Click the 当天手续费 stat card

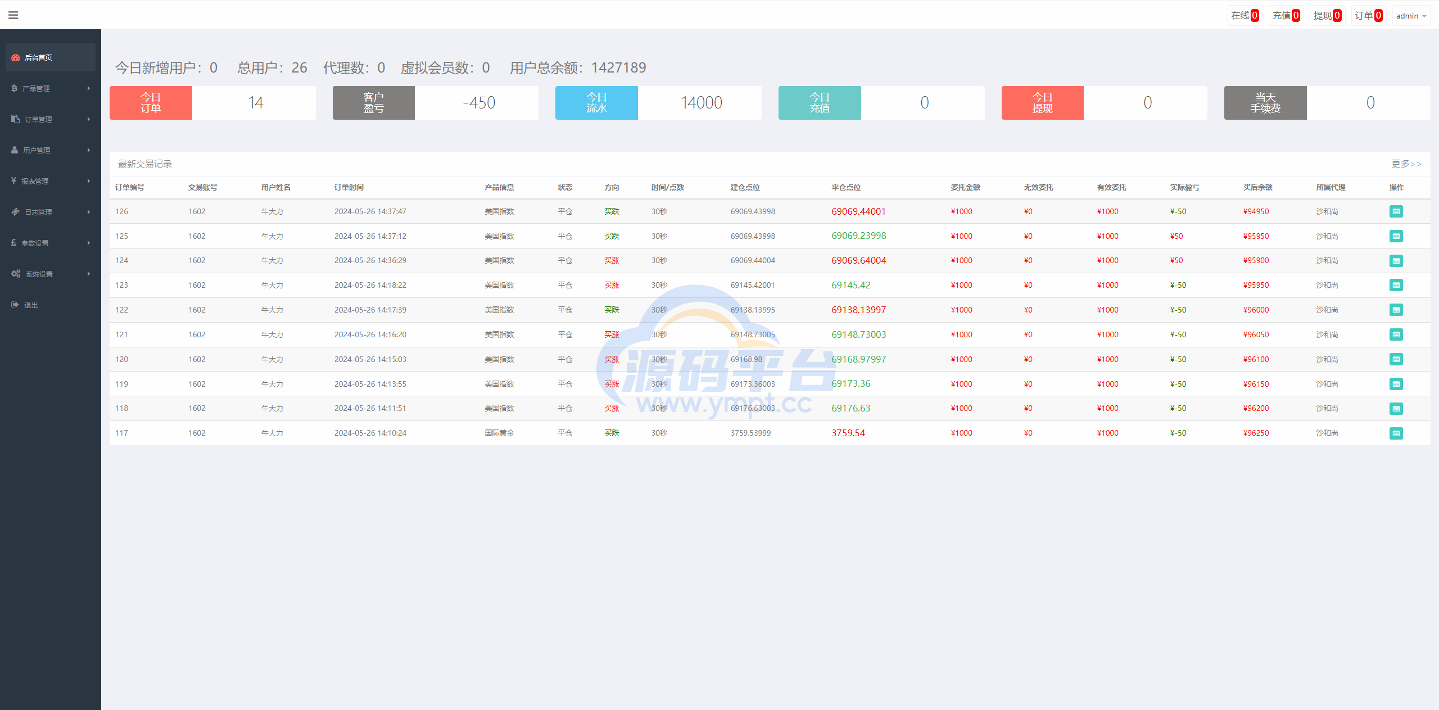[1265, 103]
